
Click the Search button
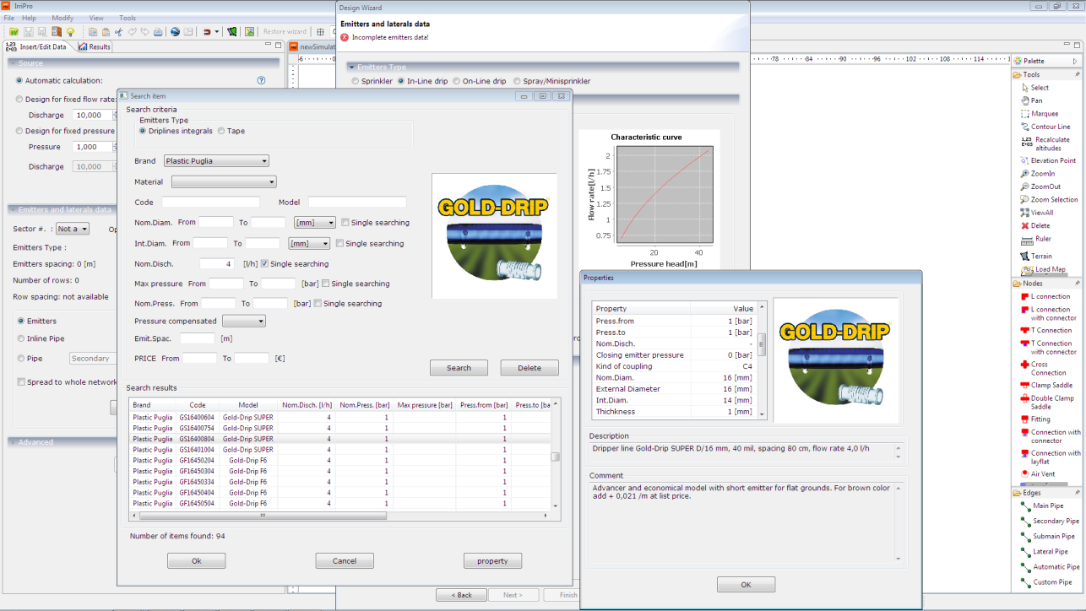tap(459, 368)
